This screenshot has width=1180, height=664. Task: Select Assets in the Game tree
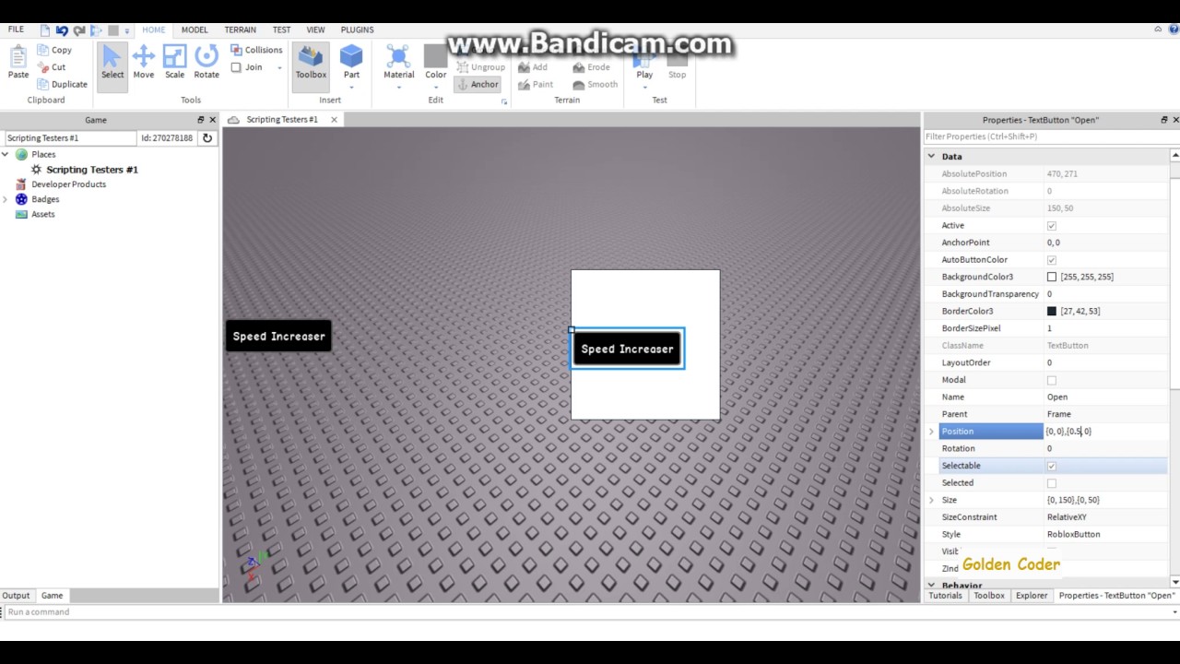coord(43,214)
